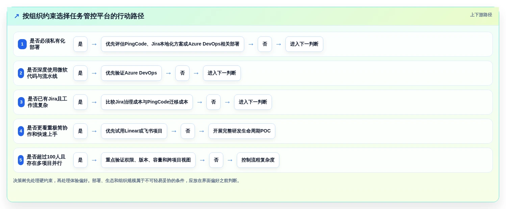Click 否 in the 超过100人 row
The image size is (506, 209).
click(216, 160)
